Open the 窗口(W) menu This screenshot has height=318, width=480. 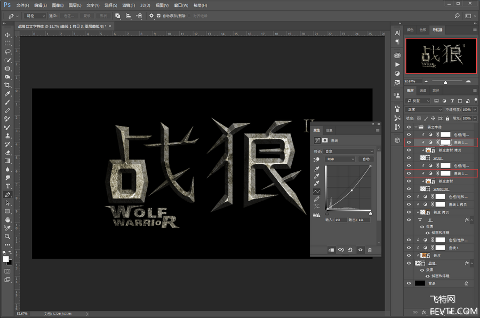tap(181, 5)
